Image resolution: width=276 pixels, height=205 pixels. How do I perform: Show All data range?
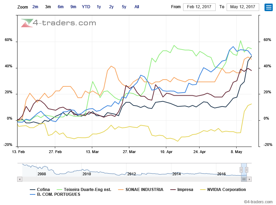[x=137, y=7]
